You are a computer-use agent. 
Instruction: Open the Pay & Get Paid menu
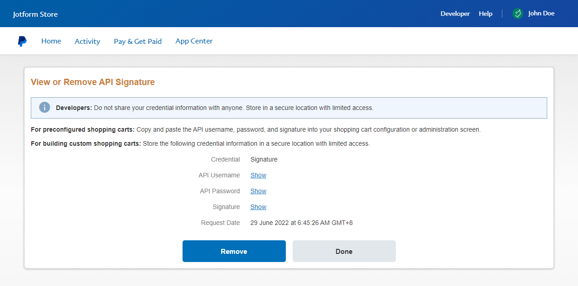(138, 41)
